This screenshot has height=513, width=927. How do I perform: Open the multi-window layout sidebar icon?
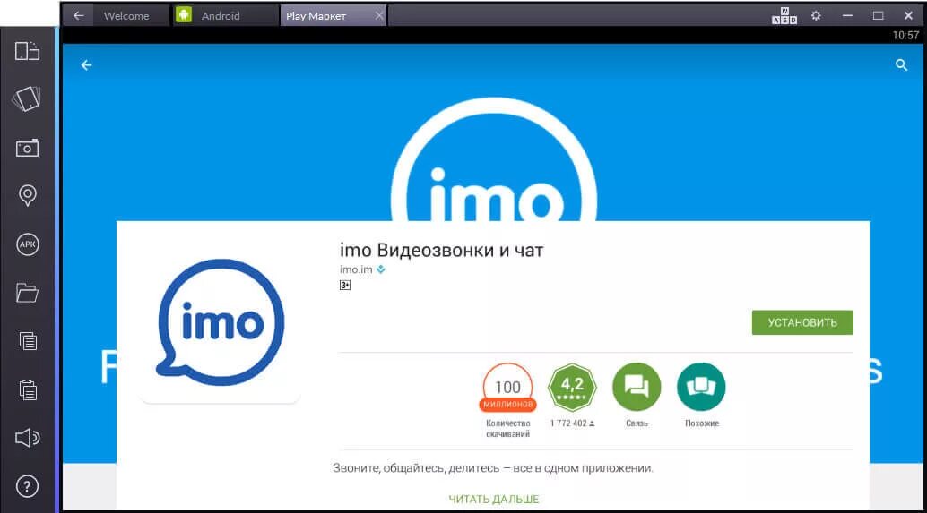point(27,51)
